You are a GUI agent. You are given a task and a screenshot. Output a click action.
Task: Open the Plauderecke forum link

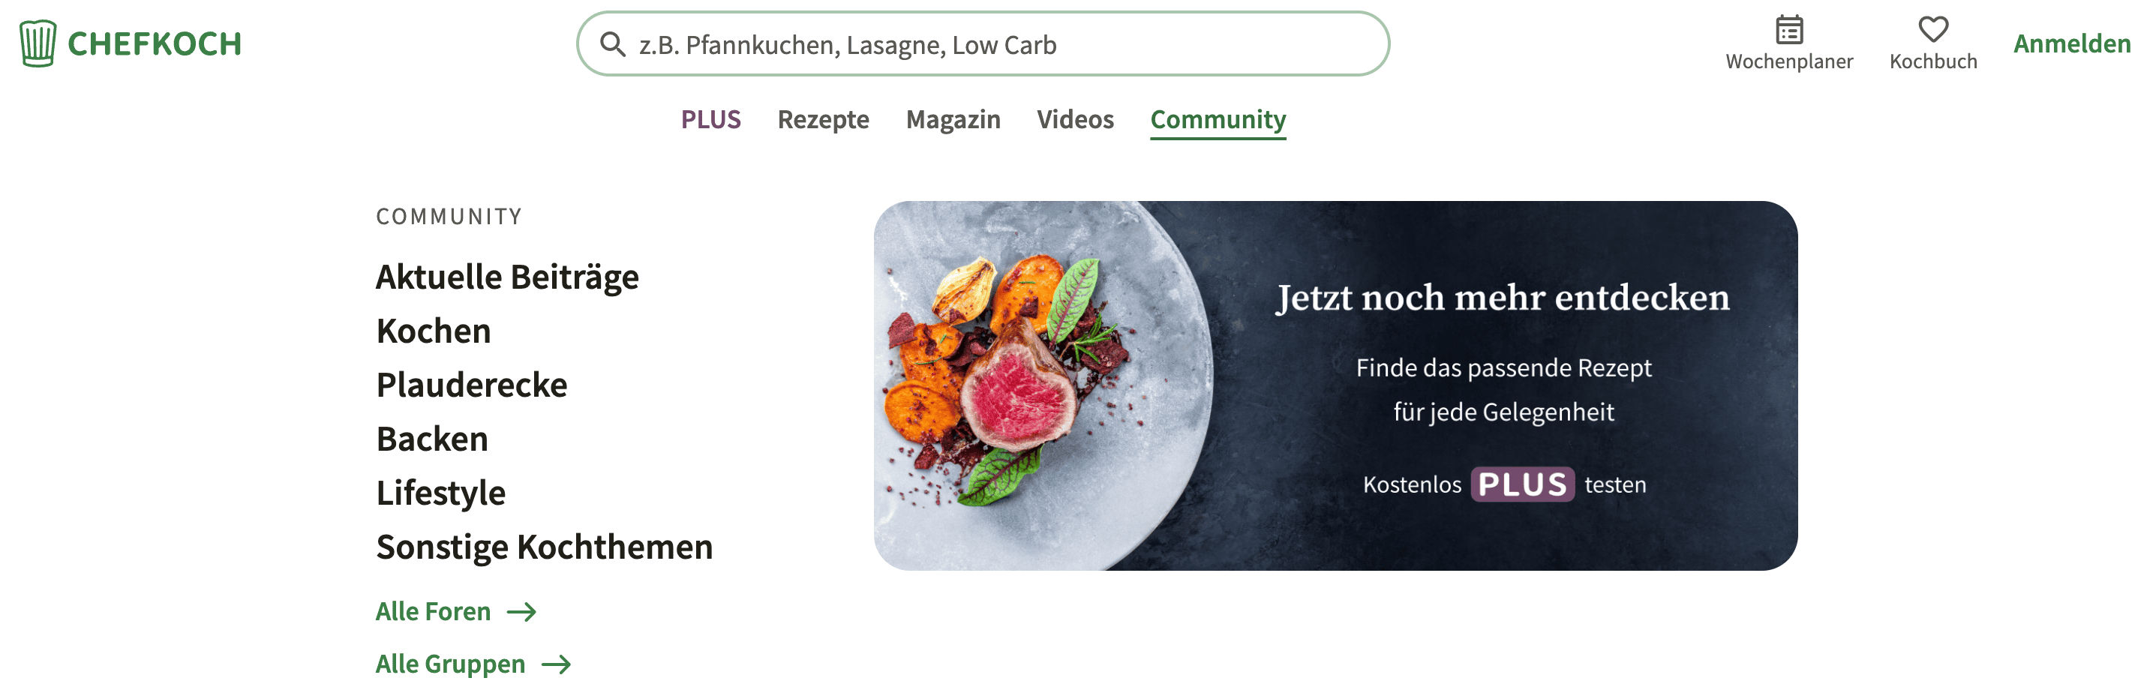pos(472,385)
